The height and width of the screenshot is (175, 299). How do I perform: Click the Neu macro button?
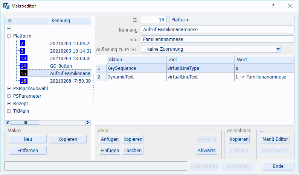(27, 139)
